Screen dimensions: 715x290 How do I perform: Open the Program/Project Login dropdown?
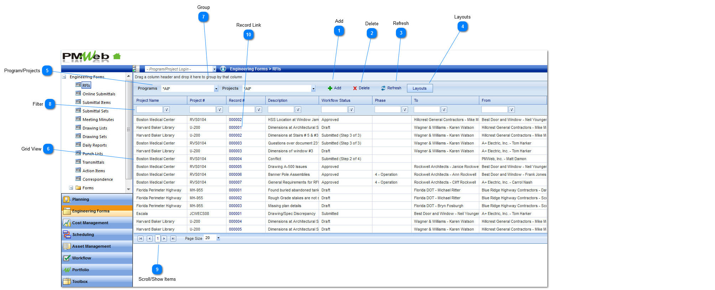(214, 69)
